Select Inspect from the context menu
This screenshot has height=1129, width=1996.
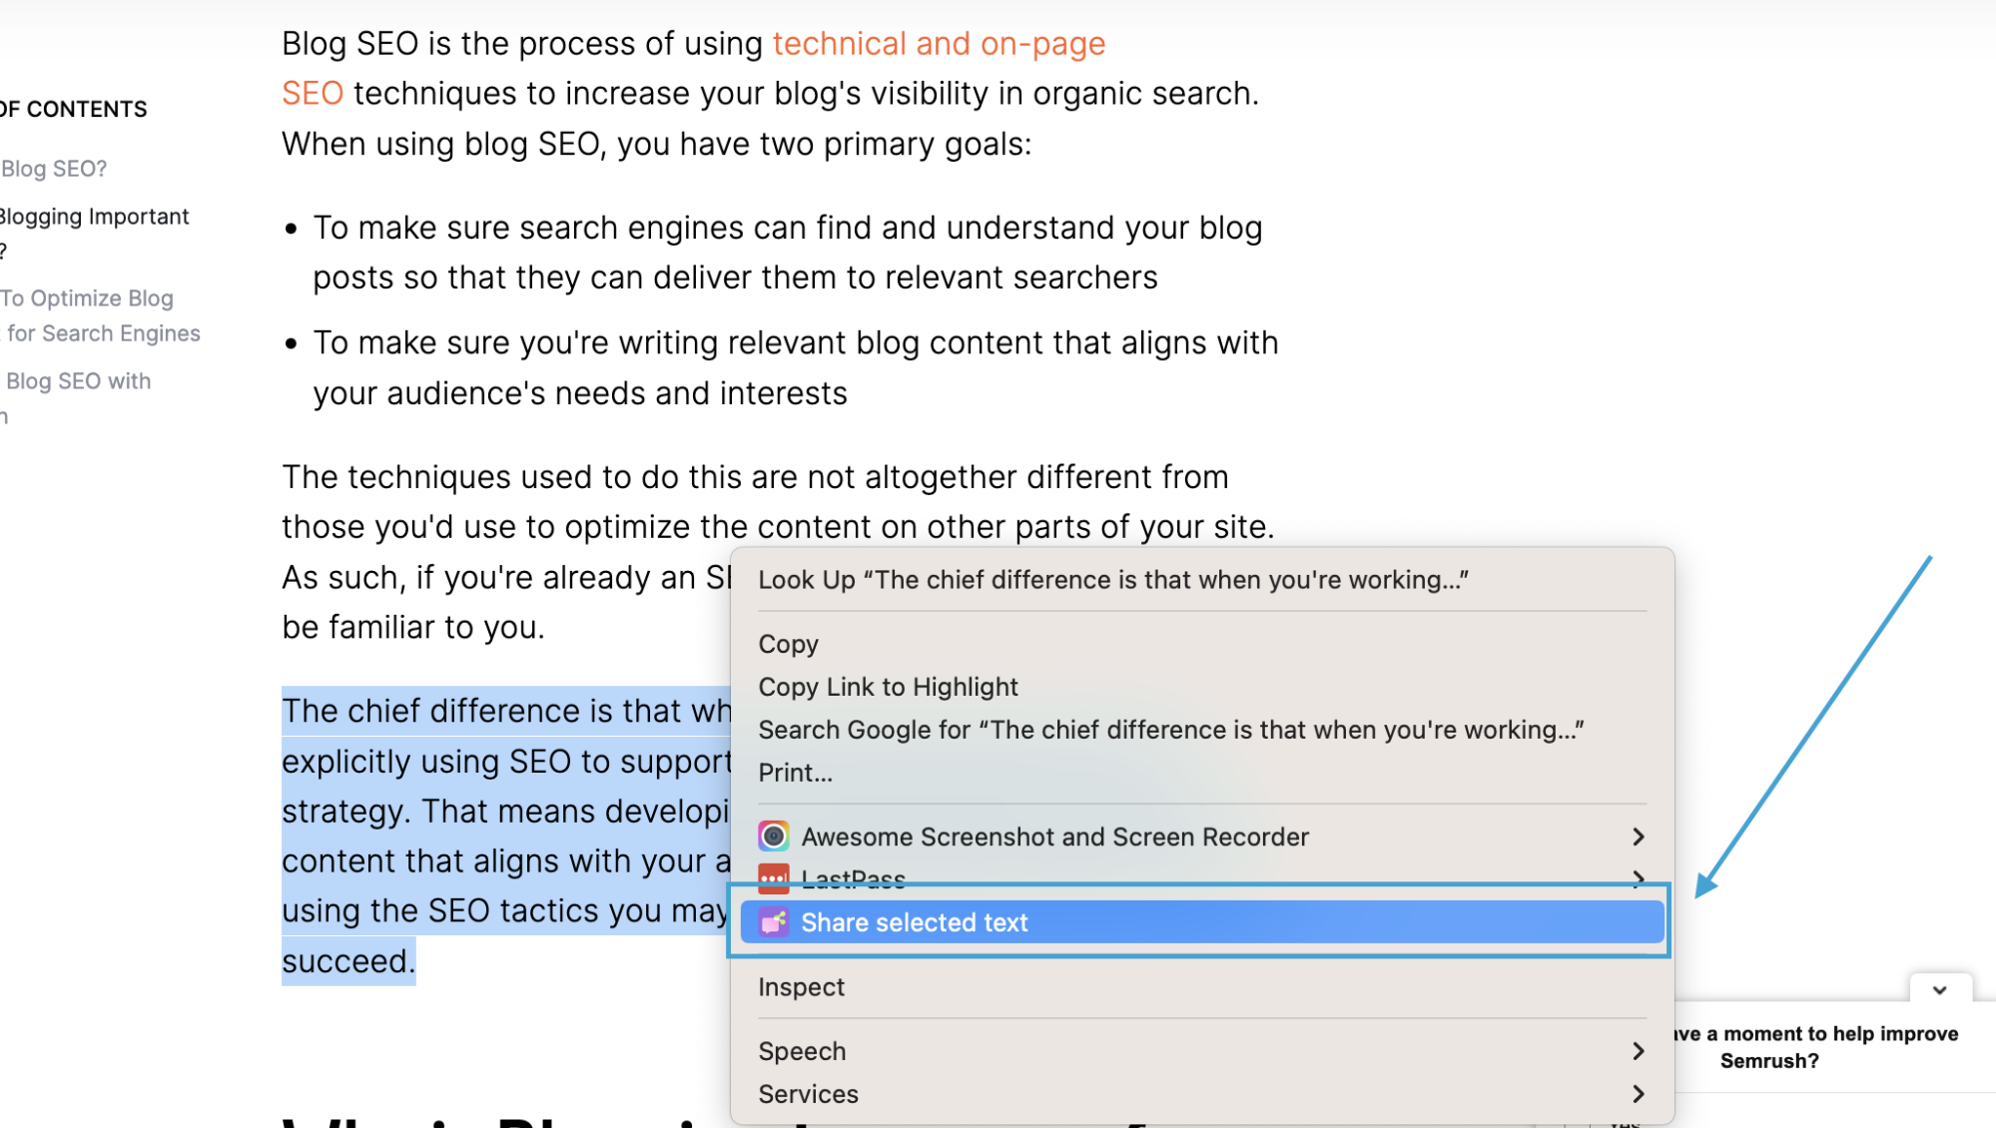pos(801,986)
